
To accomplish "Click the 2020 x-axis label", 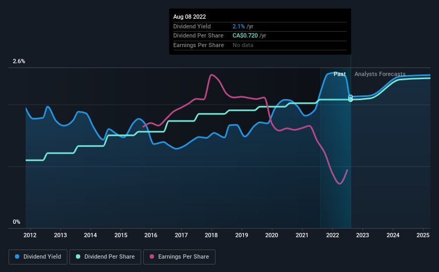I will pyautogui.click(x=272, y=235).
